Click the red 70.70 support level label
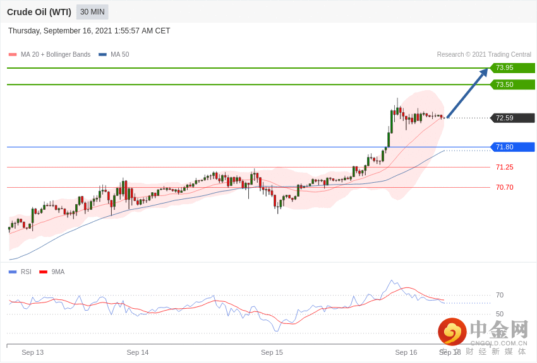 504,187
